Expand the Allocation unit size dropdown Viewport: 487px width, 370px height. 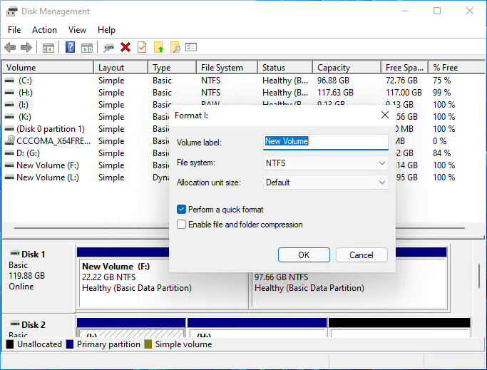(x=325, y=183)
